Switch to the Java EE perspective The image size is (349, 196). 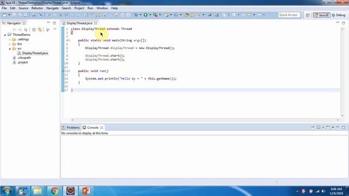(x=322, y=15)
